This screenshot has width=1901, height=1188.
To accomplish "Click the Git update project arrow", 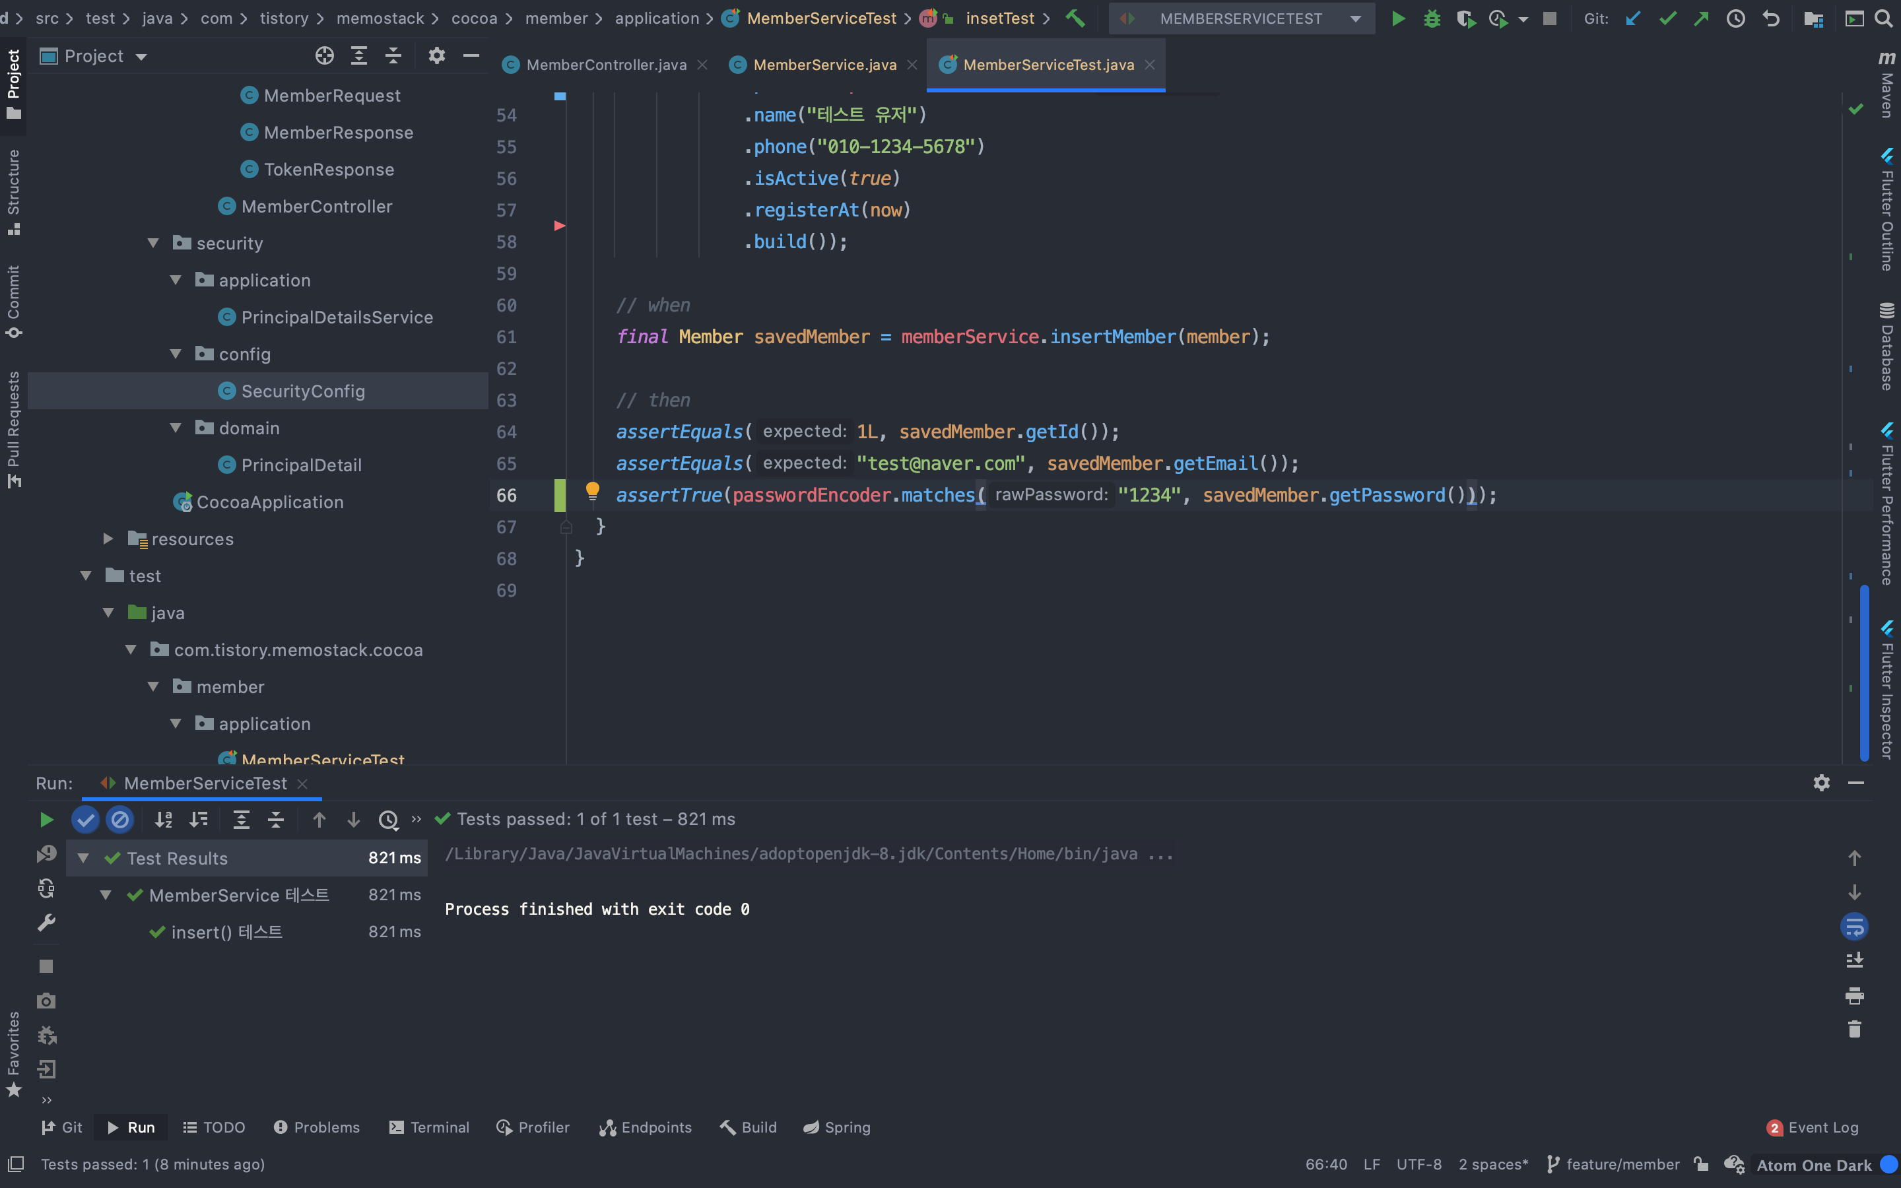I will tap(1633, 18).
